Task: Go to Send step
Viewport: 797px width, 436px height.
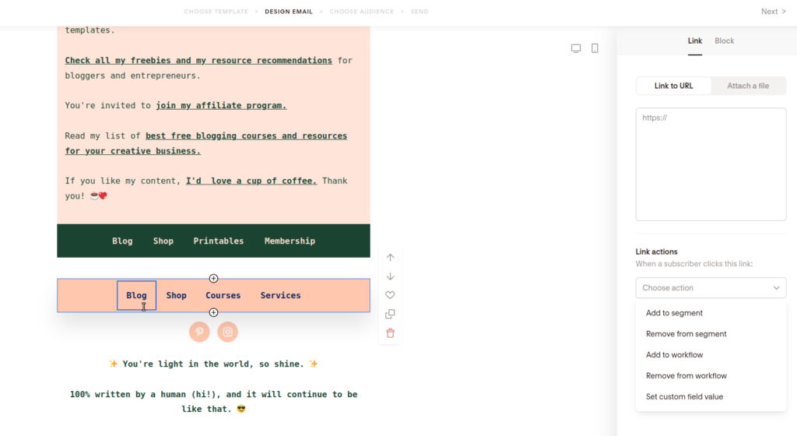Action: [x=420, y=11]
